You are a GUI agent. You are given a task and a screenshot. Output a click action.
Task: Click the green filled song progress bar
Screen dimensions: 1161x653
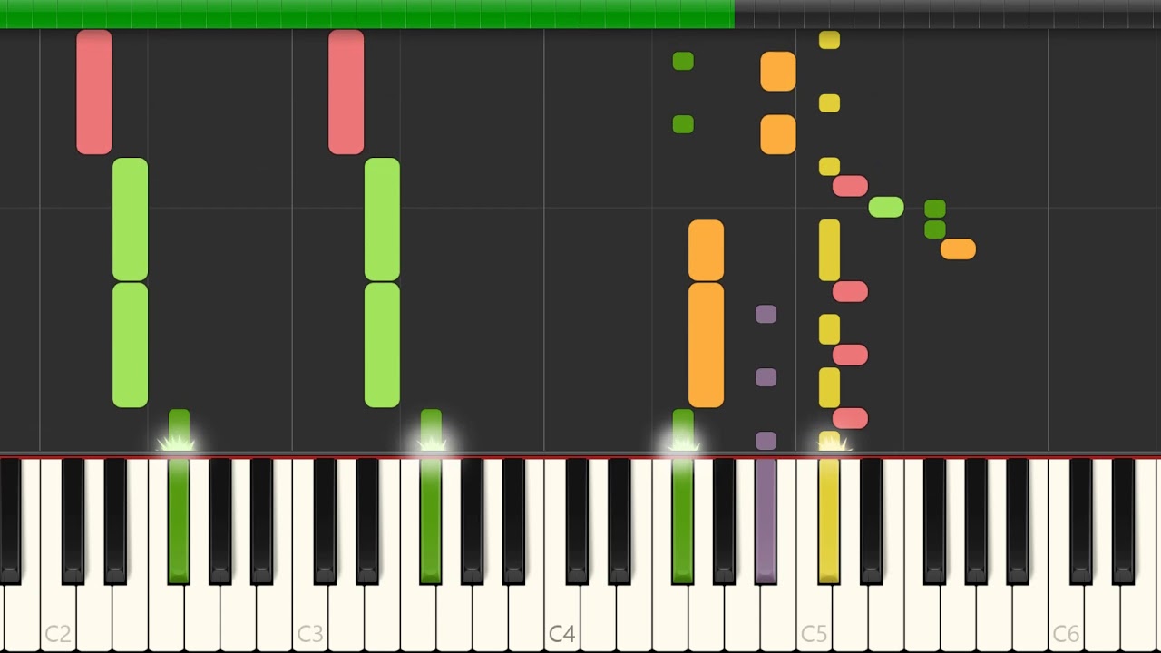[x=367, y=14]
